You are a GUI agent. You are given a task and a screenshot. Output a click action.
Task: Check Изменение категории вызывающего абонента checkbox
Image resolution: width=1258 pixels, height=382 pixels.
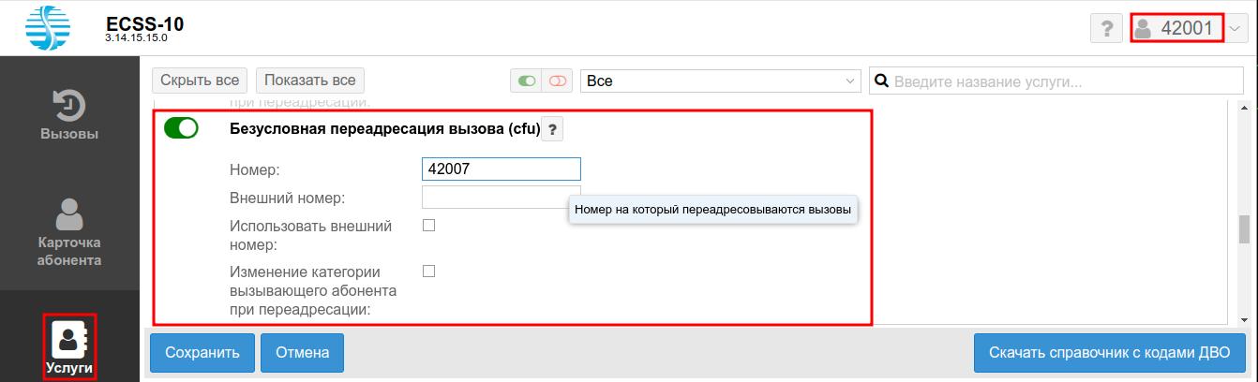tap(428, 272)
